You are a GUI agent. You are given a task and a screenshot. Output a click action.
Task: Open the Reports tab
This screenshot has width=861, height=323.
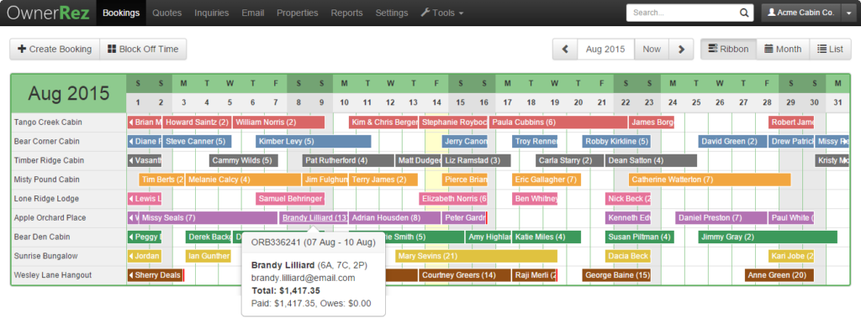[346, 13]
